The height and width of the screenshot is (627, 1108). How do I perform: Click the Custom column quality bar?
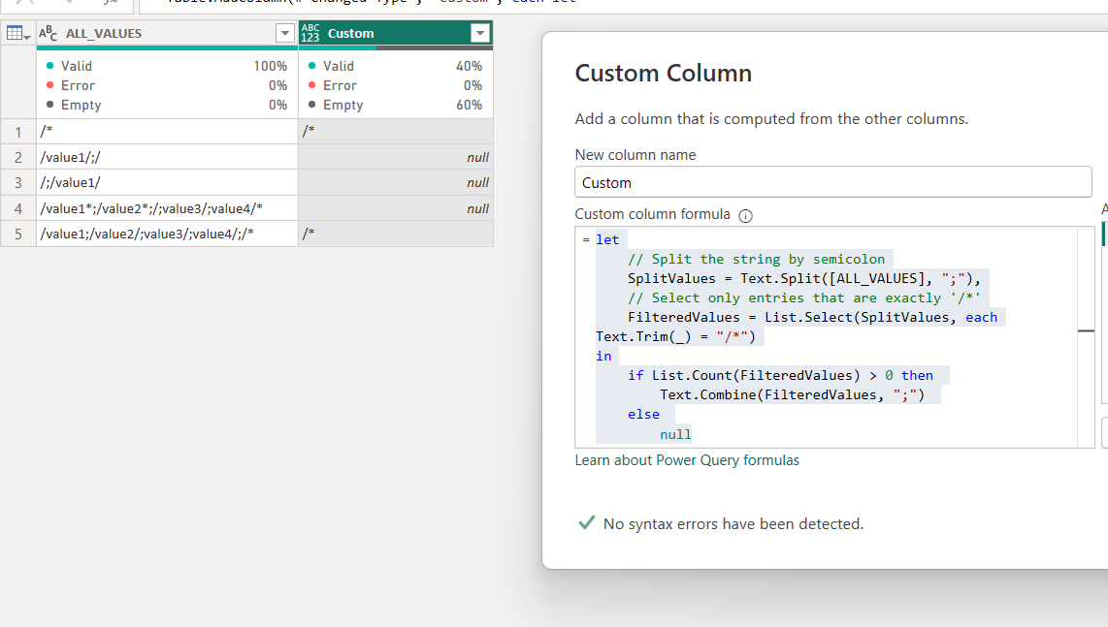396,48
